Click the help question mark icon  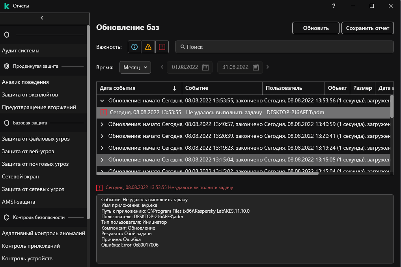click(334, 6)
